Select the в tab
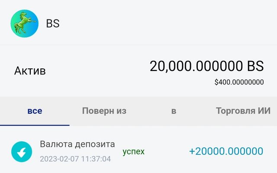The height and width of the screenshot is (173, 277). click(174, 111)
